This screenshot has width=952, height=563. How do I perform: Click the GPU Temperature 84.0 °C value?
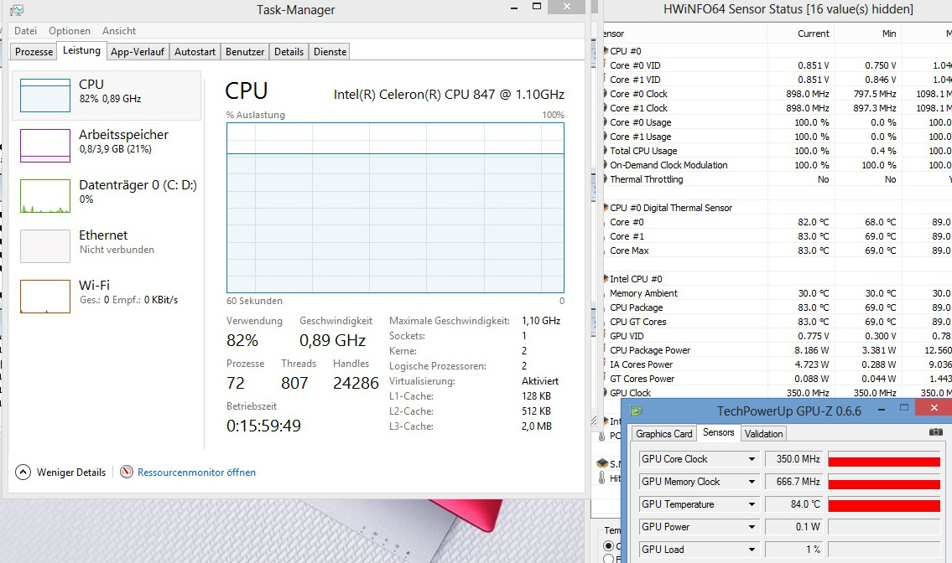pyautogui.click(x=793, y=504)
